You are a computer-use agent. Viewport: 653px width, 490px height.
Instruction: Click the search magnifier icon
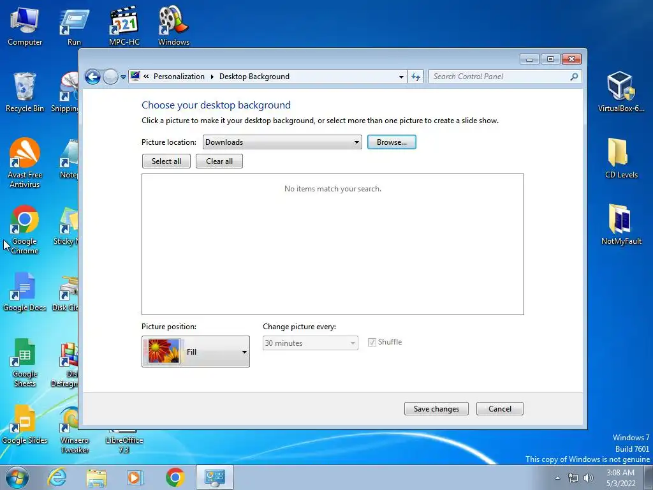(574, 77)
